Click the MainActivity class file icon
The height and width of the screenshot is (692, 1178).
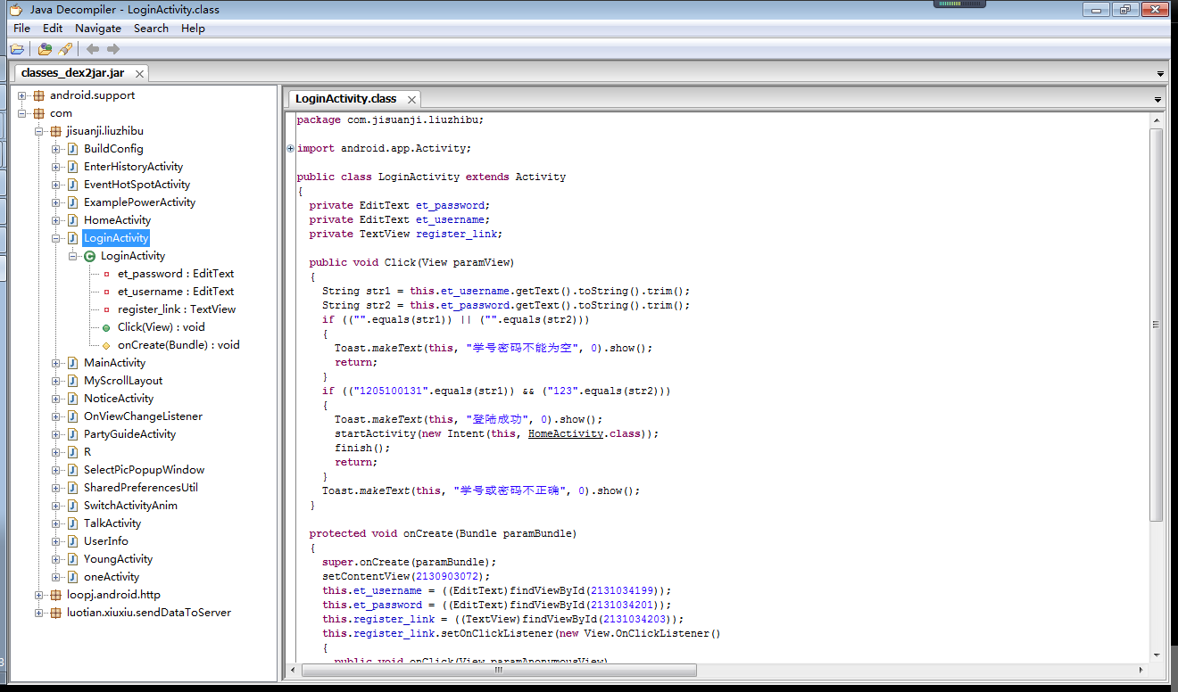click(x=73, y=363)
